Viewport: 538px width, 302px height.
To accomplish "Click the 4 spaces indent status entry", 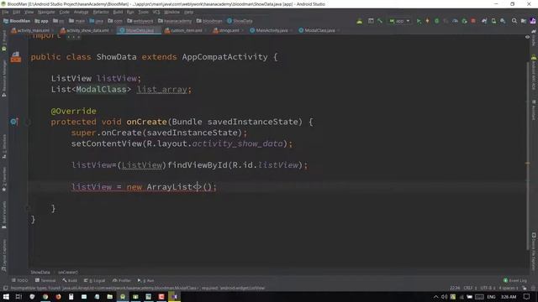I will [x=508, y=288].
